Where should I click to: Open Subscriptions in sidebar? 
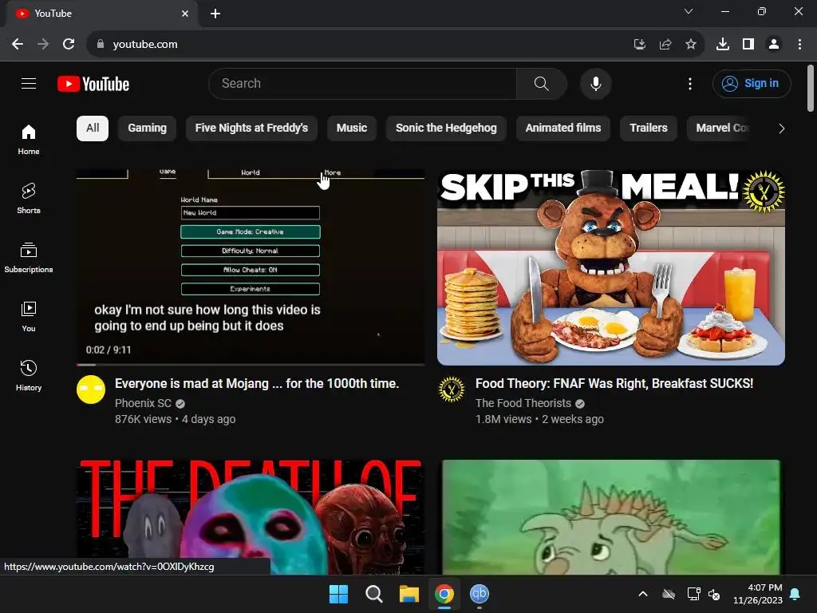pyautogui.click(x=29, y=258)
